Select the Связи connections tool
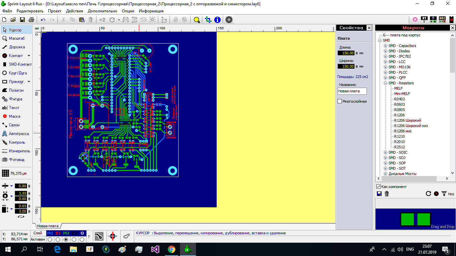 [x=16, y=125]
